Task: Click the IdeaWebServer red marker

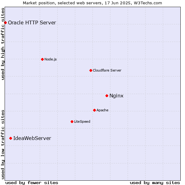Action: click(x=10, y=138)
